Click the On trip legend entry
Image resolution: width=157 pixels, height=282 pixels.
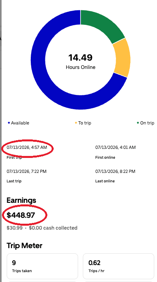coord(146,123)
